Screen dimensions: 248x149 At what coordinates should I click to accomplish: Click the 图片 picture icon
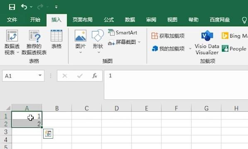pyautogui.click(x=81, y=36)
